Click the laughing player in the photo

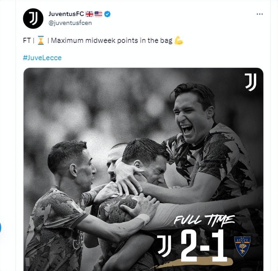(x=191, y=115)
